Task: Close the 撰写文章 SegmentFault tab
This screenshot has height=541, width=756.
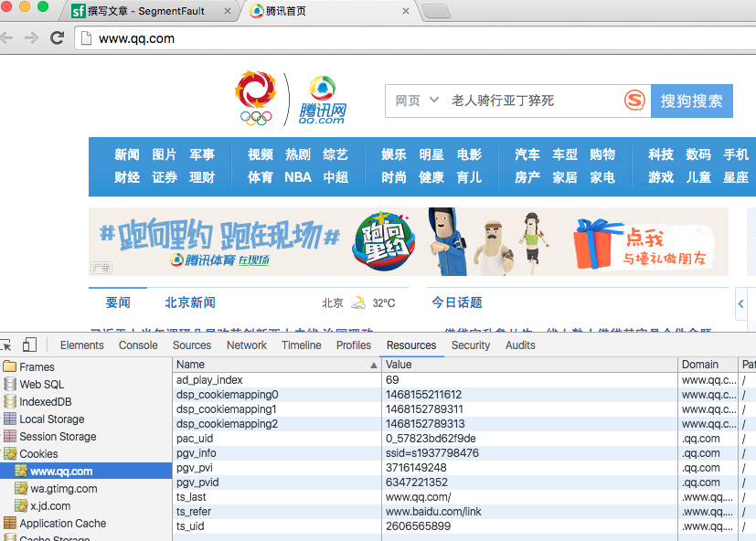Action: (228, 11)
